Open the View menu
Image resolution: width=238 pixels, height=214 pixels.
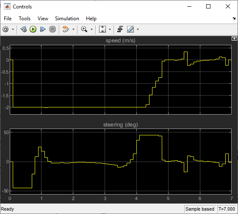point(43,19)
